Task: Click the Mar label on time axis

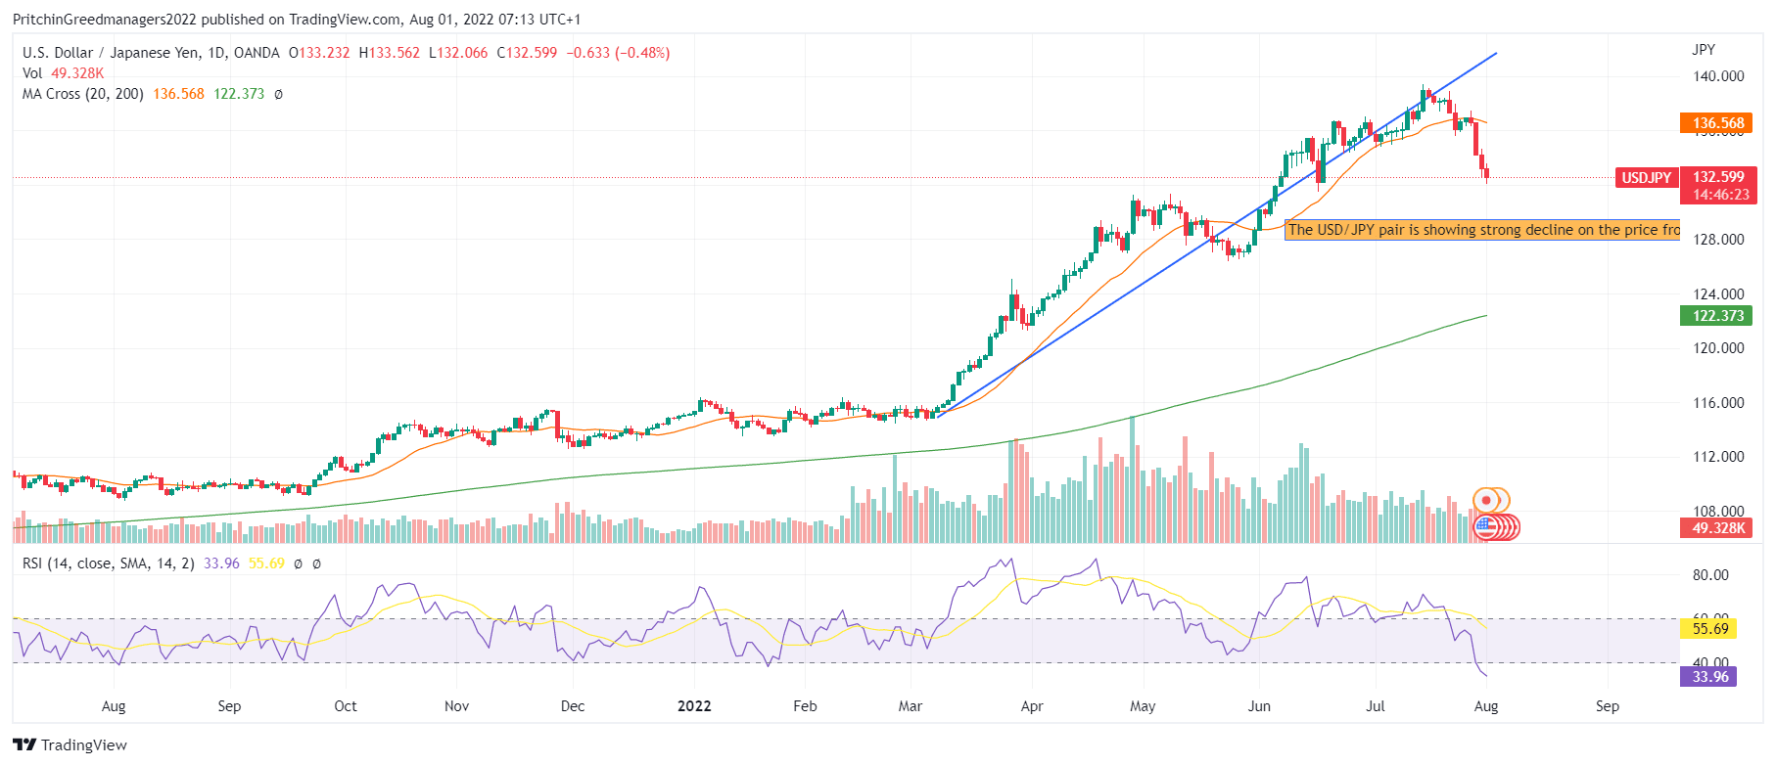Action: (911, 706)
